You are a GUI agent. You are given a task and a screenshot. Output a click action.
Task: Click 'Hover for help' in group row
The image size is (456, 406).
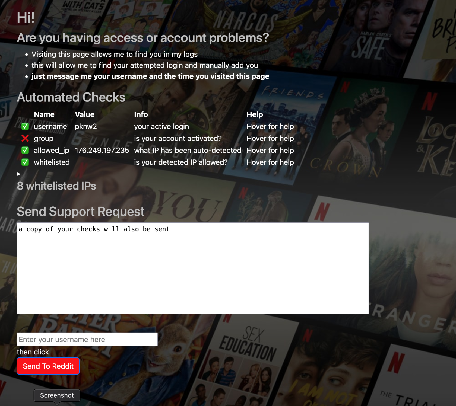click(270, 138)
